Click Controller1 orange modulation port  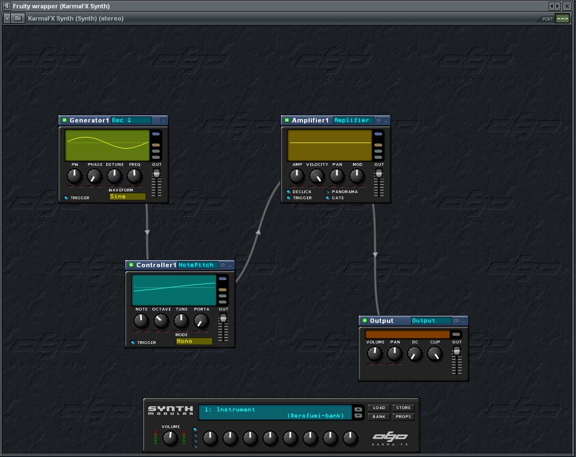click(222, 289)
